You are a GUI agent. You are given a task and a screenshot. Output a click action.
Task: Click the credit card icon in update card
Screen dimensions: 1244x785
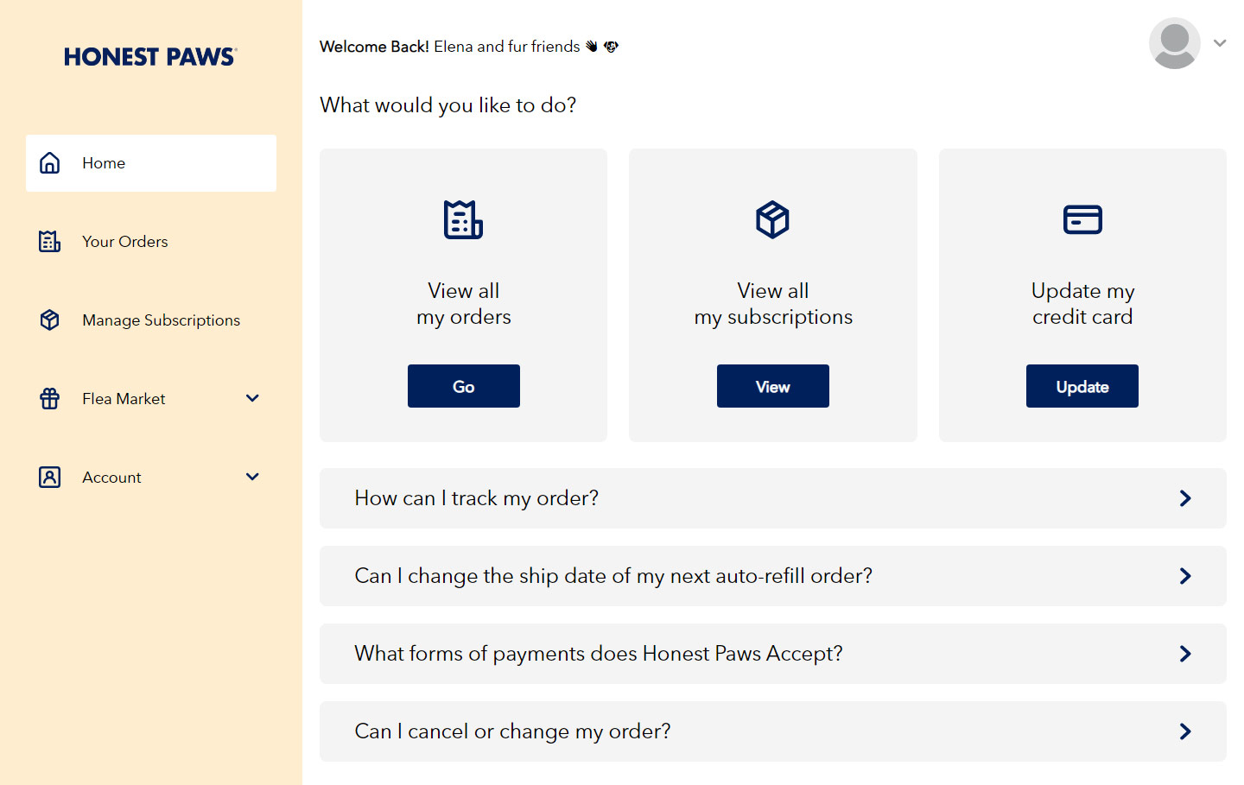pos(1082,219)
